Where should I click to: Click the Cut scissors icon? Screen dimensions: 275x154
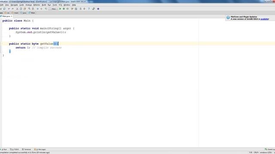tap(17, 9)
